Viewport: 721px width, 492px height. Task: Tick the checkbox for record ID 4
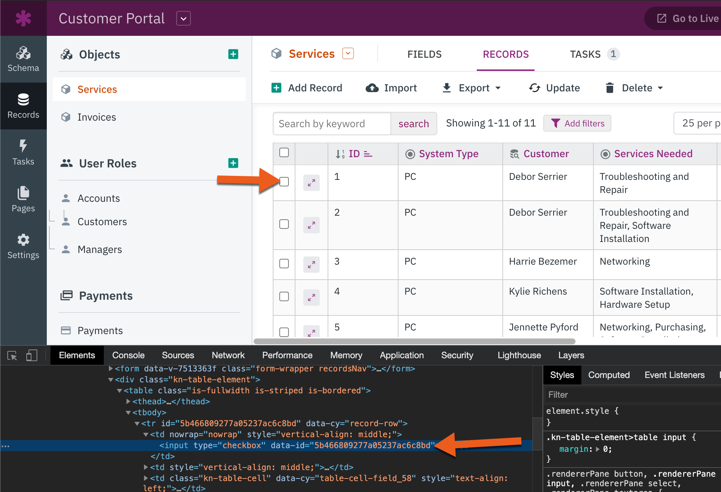pyautogui.click(x=284, y=296)
